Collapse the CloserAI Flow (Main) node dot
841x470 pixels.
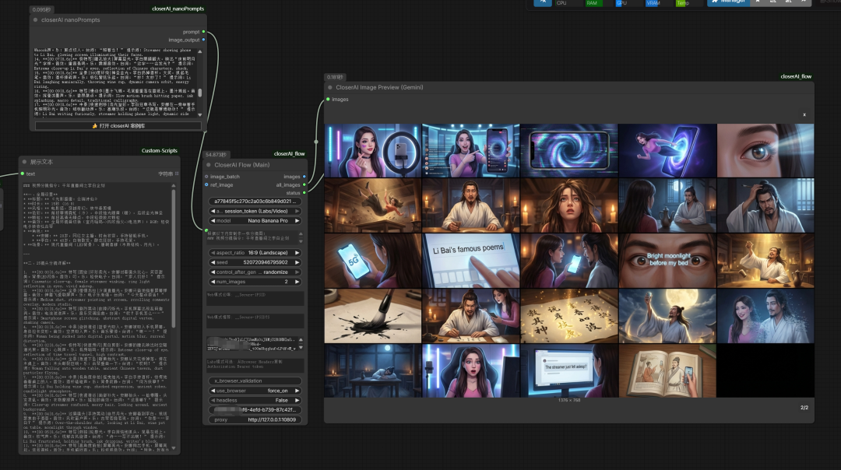click(209, 165)
